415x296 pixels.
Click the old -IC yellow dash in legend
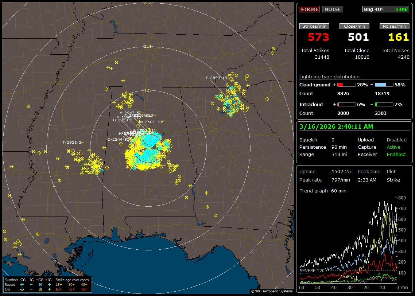click(31, 289)
